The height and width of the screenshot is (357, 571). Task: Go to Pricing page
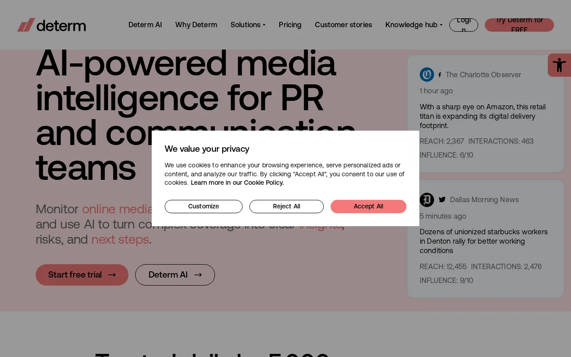(x=290, y=25)
